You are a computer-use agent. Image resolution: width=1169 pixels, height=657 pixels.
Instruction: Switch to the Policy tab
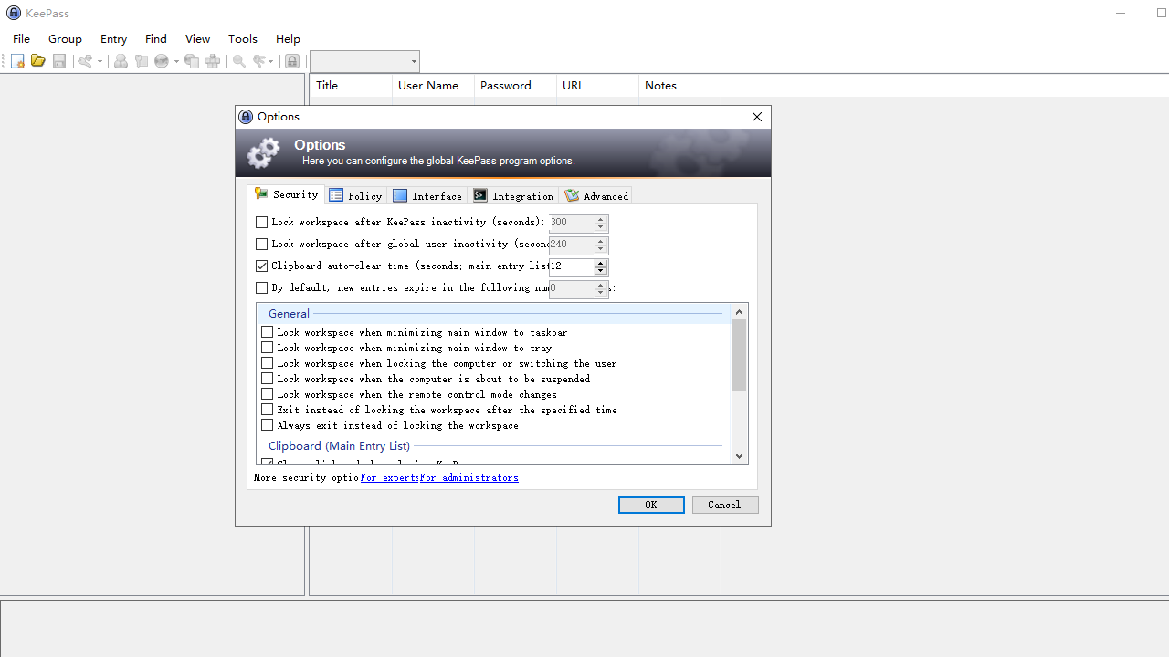(x=356, y=195)
